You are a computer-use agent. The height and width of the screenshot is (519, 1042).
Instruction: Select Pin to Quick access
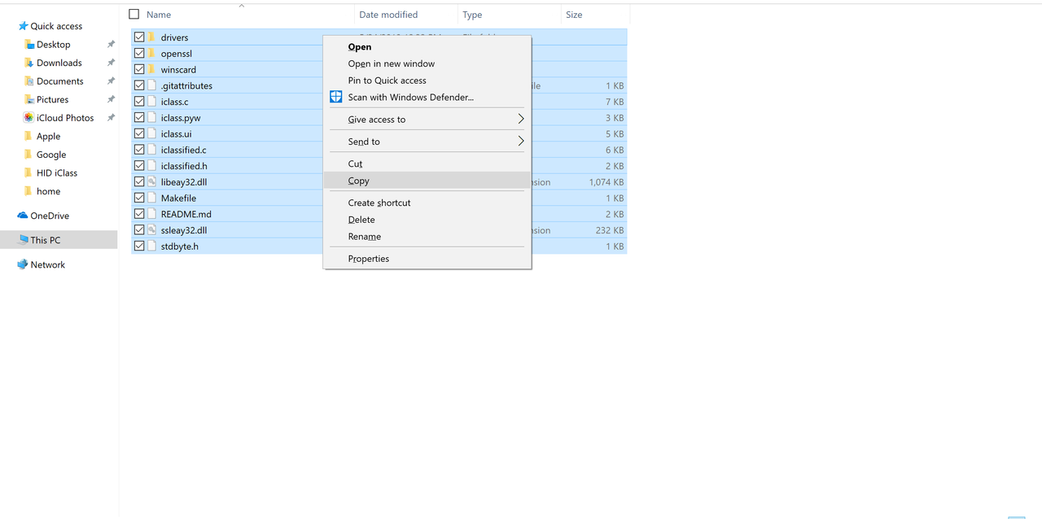point(387,81)
